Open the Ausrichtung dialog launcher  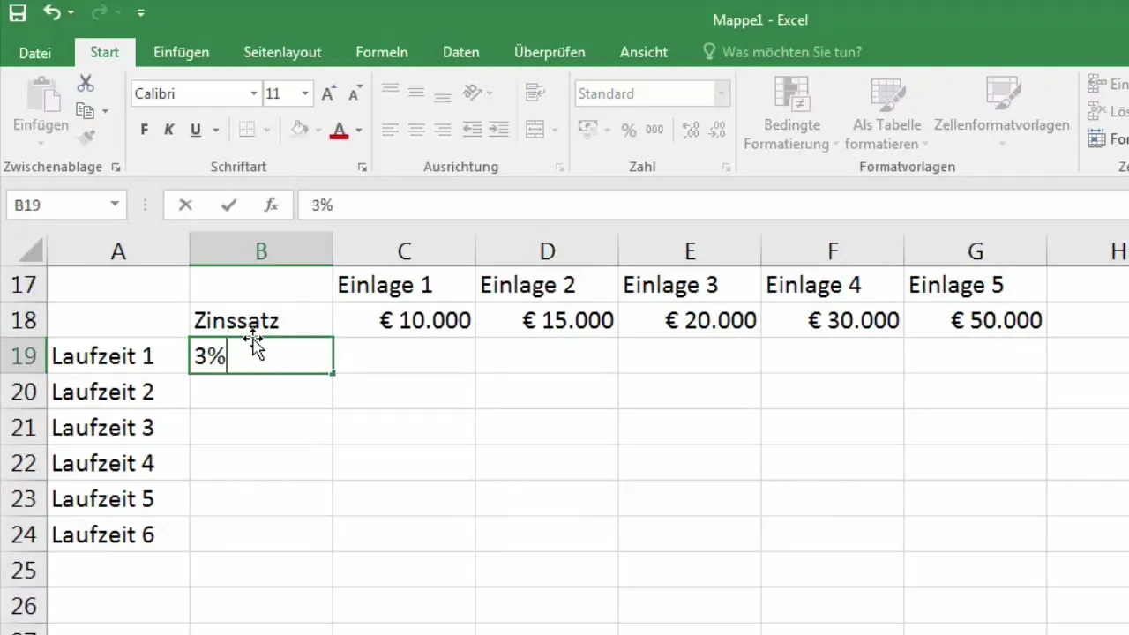[x=560, y=167]
